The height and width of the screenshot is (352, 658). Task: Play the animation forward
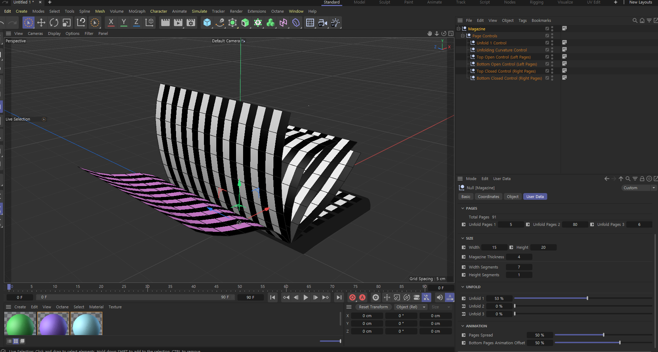306,297
